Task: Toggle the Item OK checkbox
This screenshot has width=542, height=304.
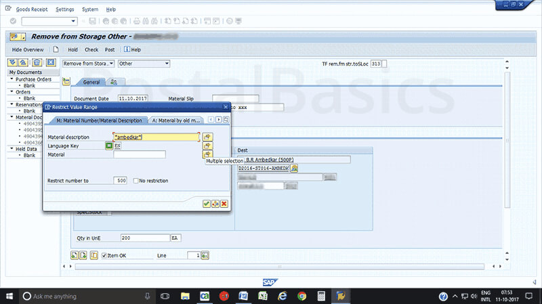Action: click(103, 255)
